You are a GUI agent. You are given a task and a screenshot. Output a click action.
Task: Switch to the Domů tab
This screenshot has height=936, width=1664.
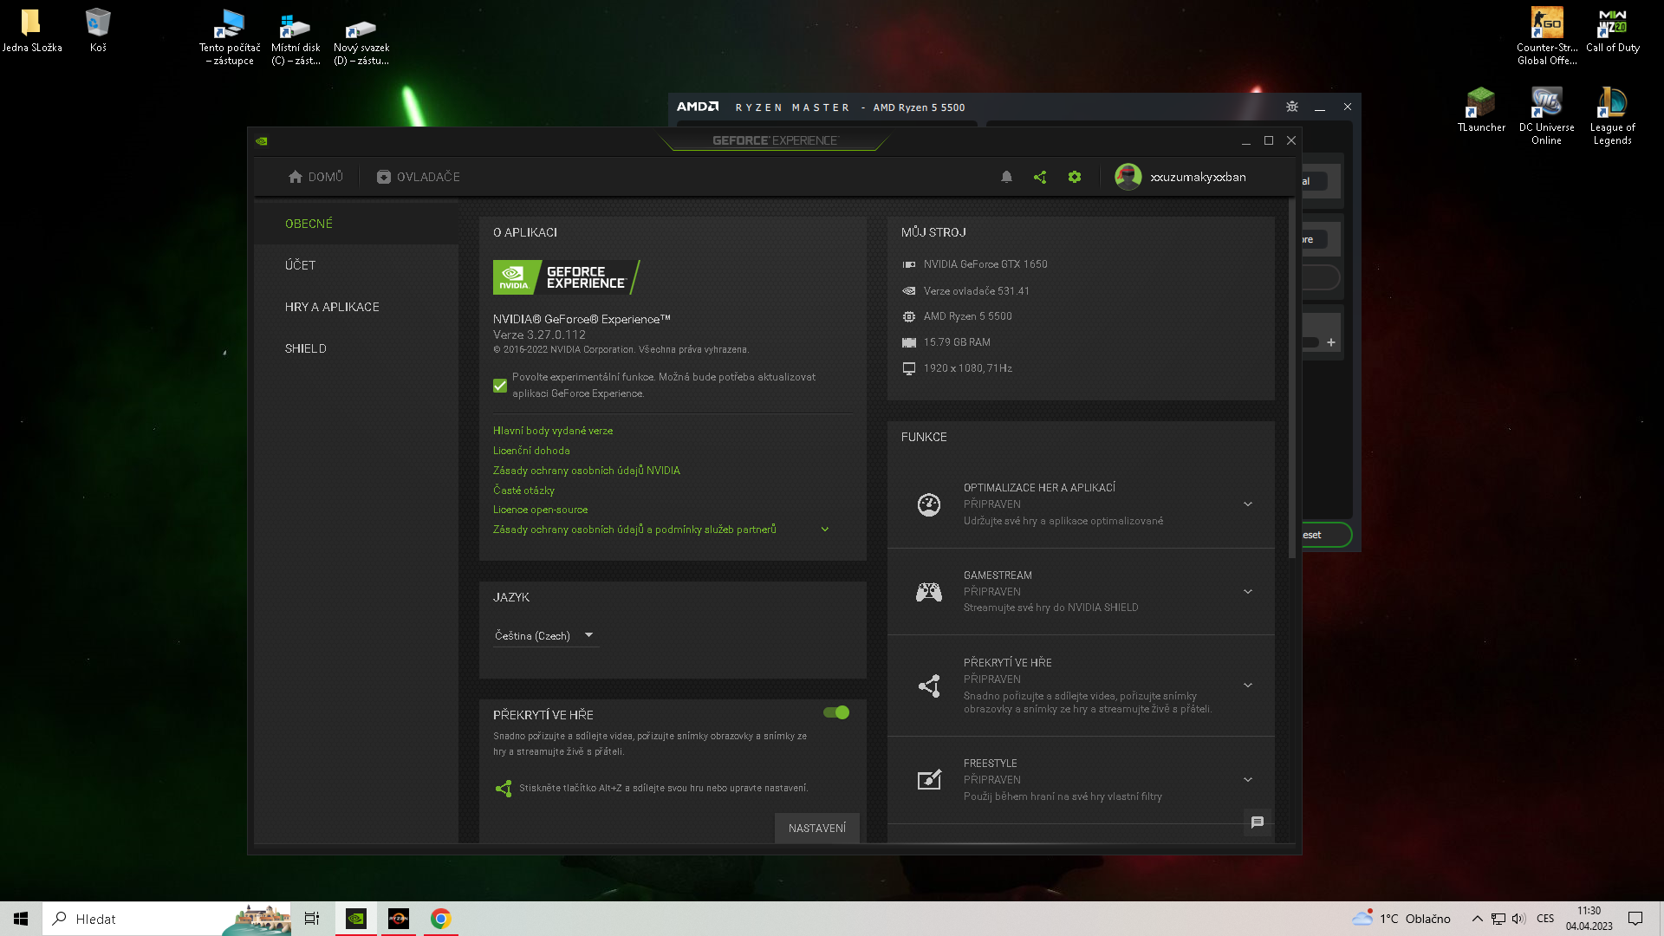[315, 177]
